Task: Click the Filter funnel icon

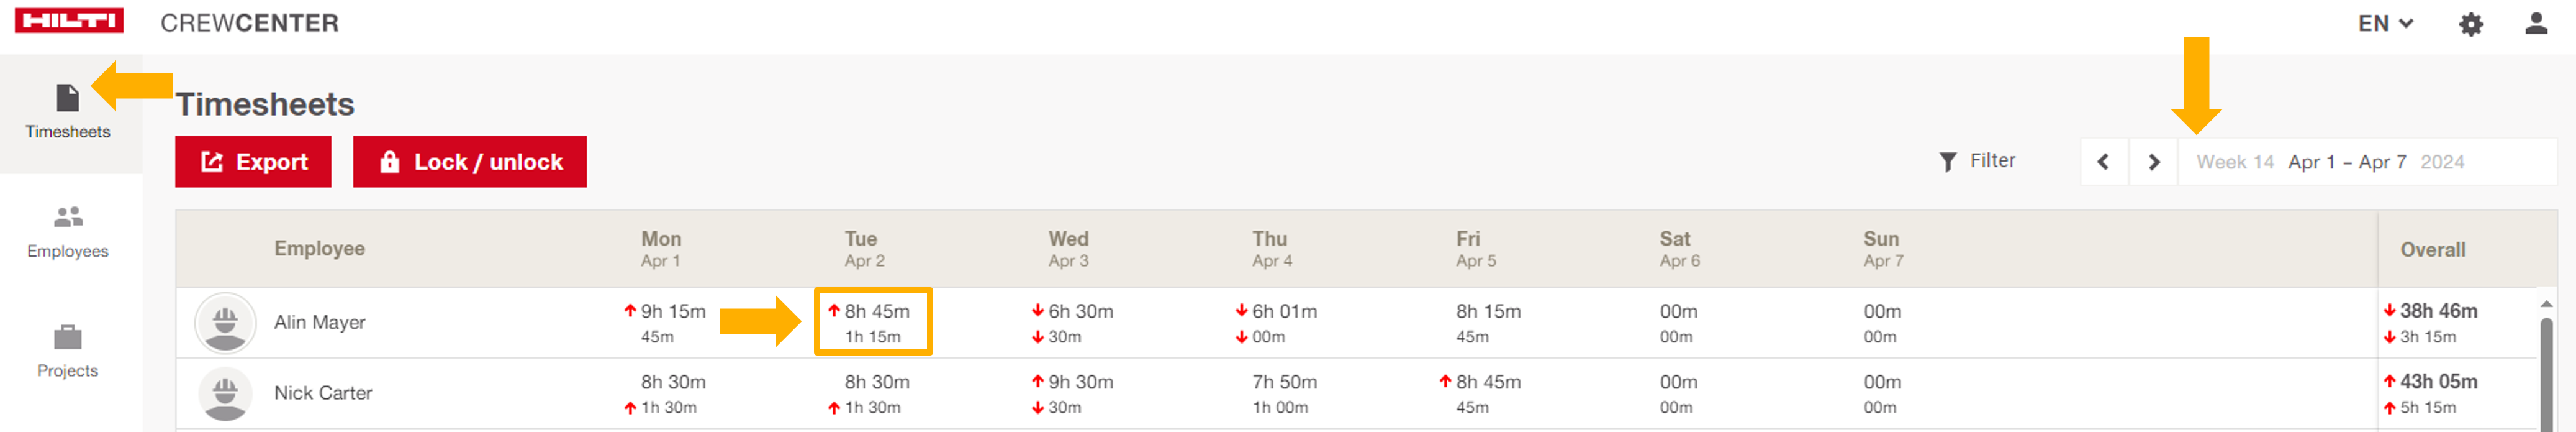Action: coord(1947,162)
